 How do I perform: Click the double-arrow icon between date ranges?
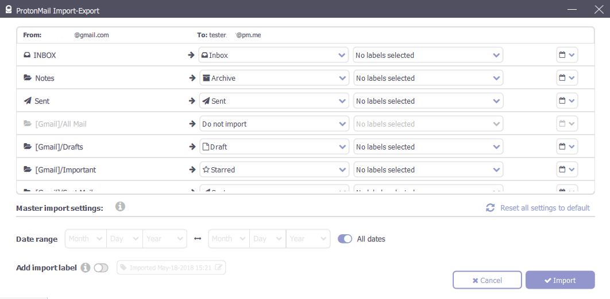[x=198, y=238]
